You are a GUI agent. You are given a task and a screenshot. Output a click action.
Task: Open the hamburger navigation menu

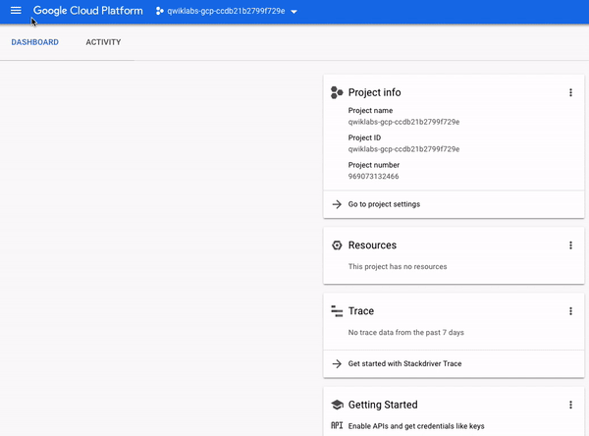click(x=16, y=11)
